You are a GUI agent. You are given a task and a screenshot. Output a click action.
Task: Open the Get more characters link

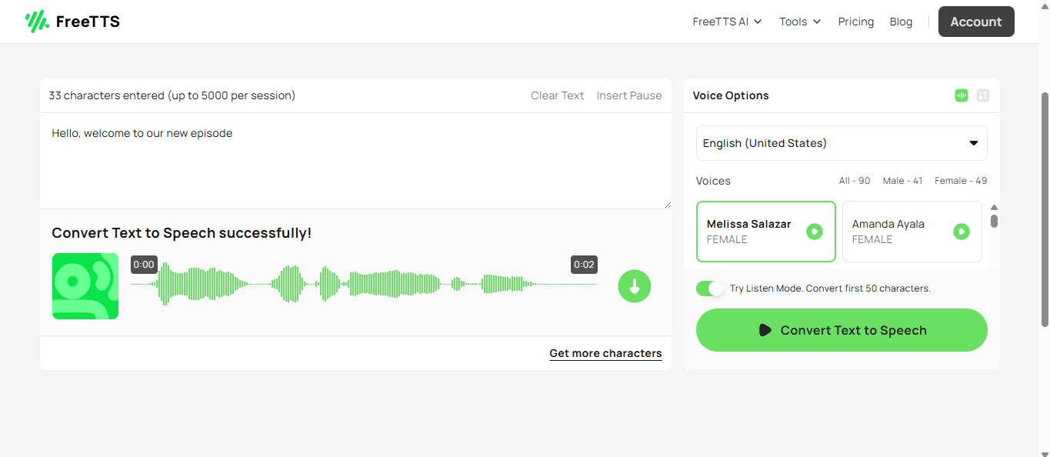tap(605, 353)
